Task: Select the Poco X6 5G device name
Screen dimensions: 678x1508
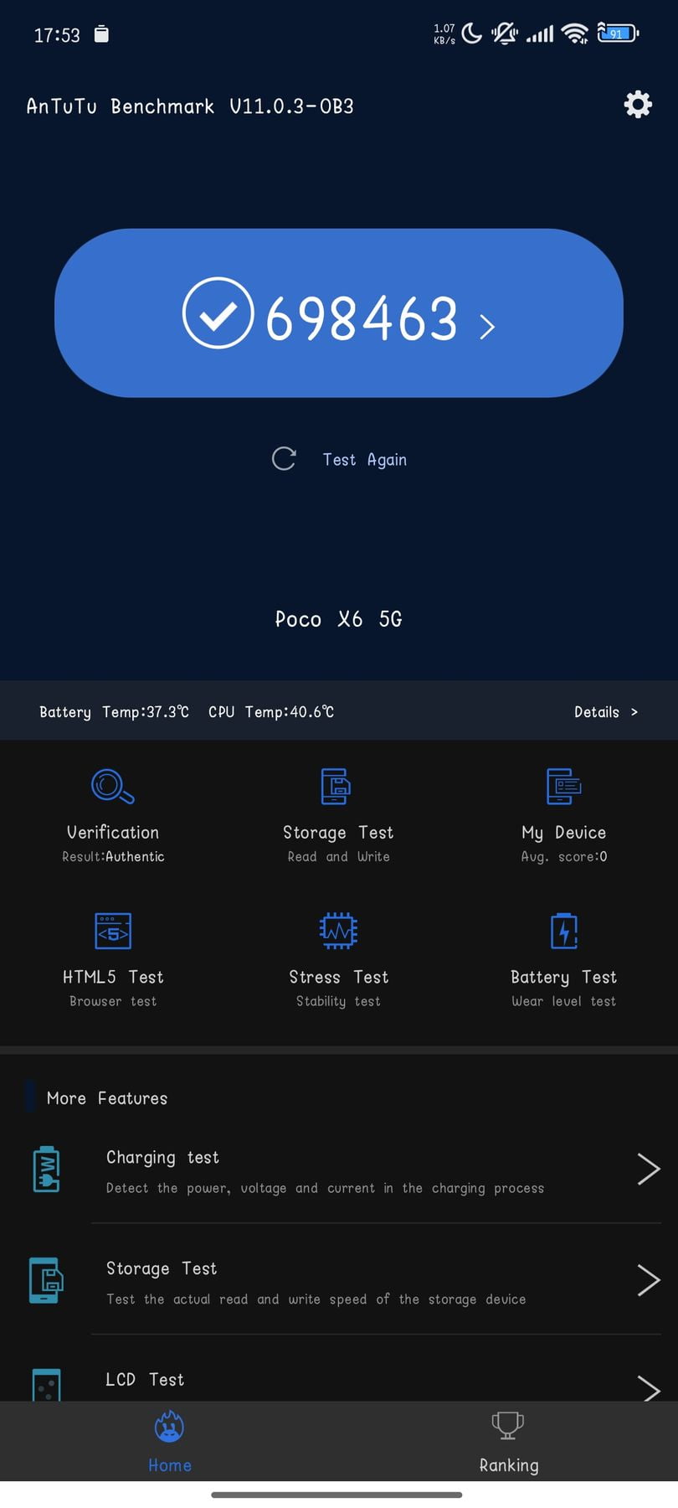Action: (x=339, y=619)
